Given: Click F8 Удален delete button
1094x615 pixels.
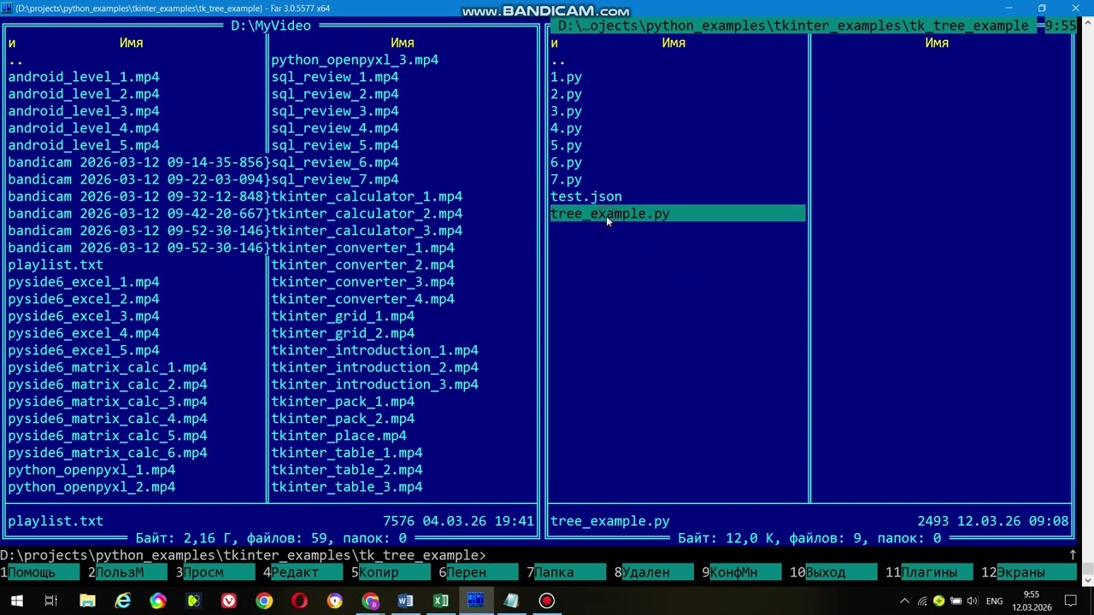Looking at the screenshot, I should tap(654, 572).
